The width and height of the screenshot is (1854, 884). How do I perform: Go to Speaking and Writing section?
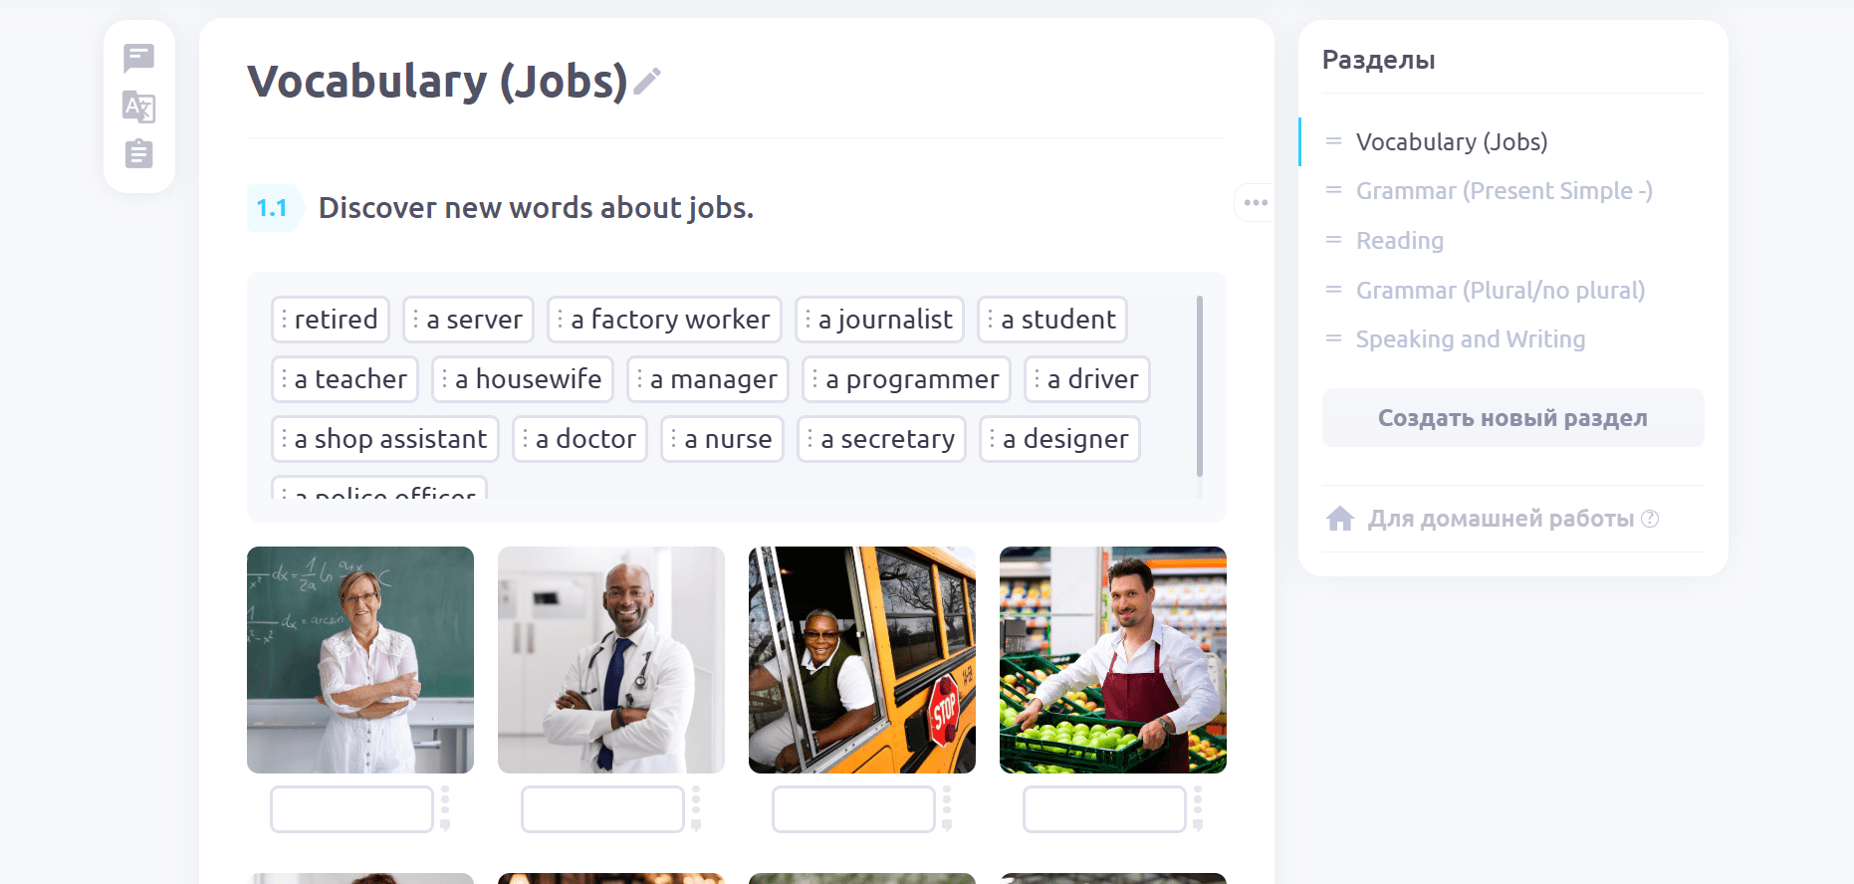click(1470, 339)
